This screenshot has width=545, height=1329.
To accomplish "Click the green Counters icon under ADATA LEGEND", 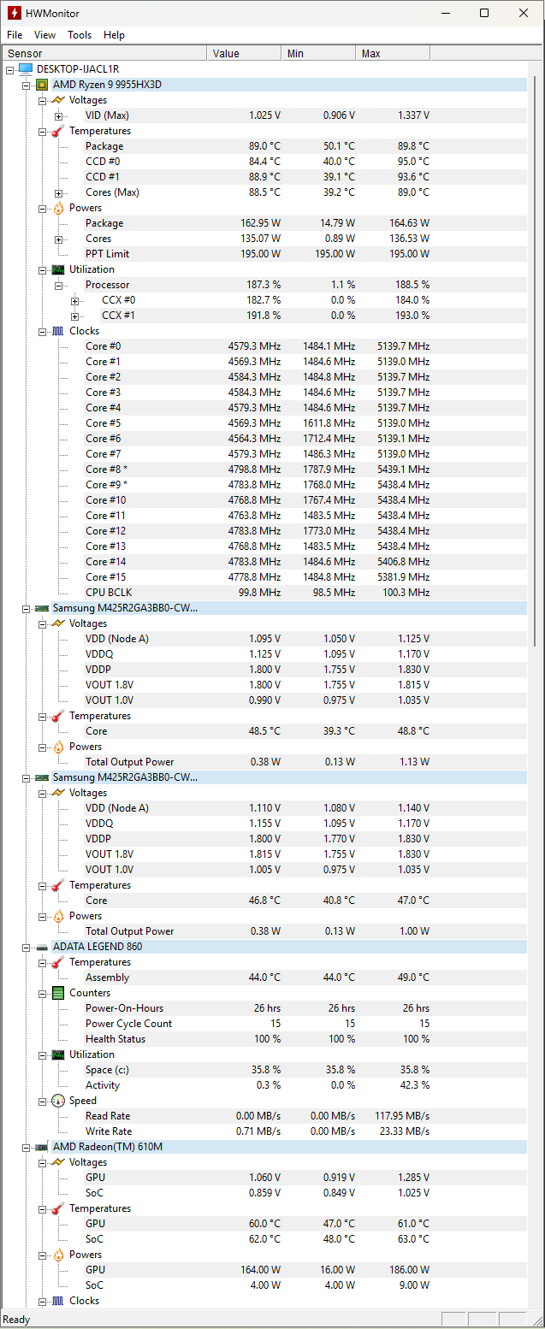I will [x=58, y=993].
